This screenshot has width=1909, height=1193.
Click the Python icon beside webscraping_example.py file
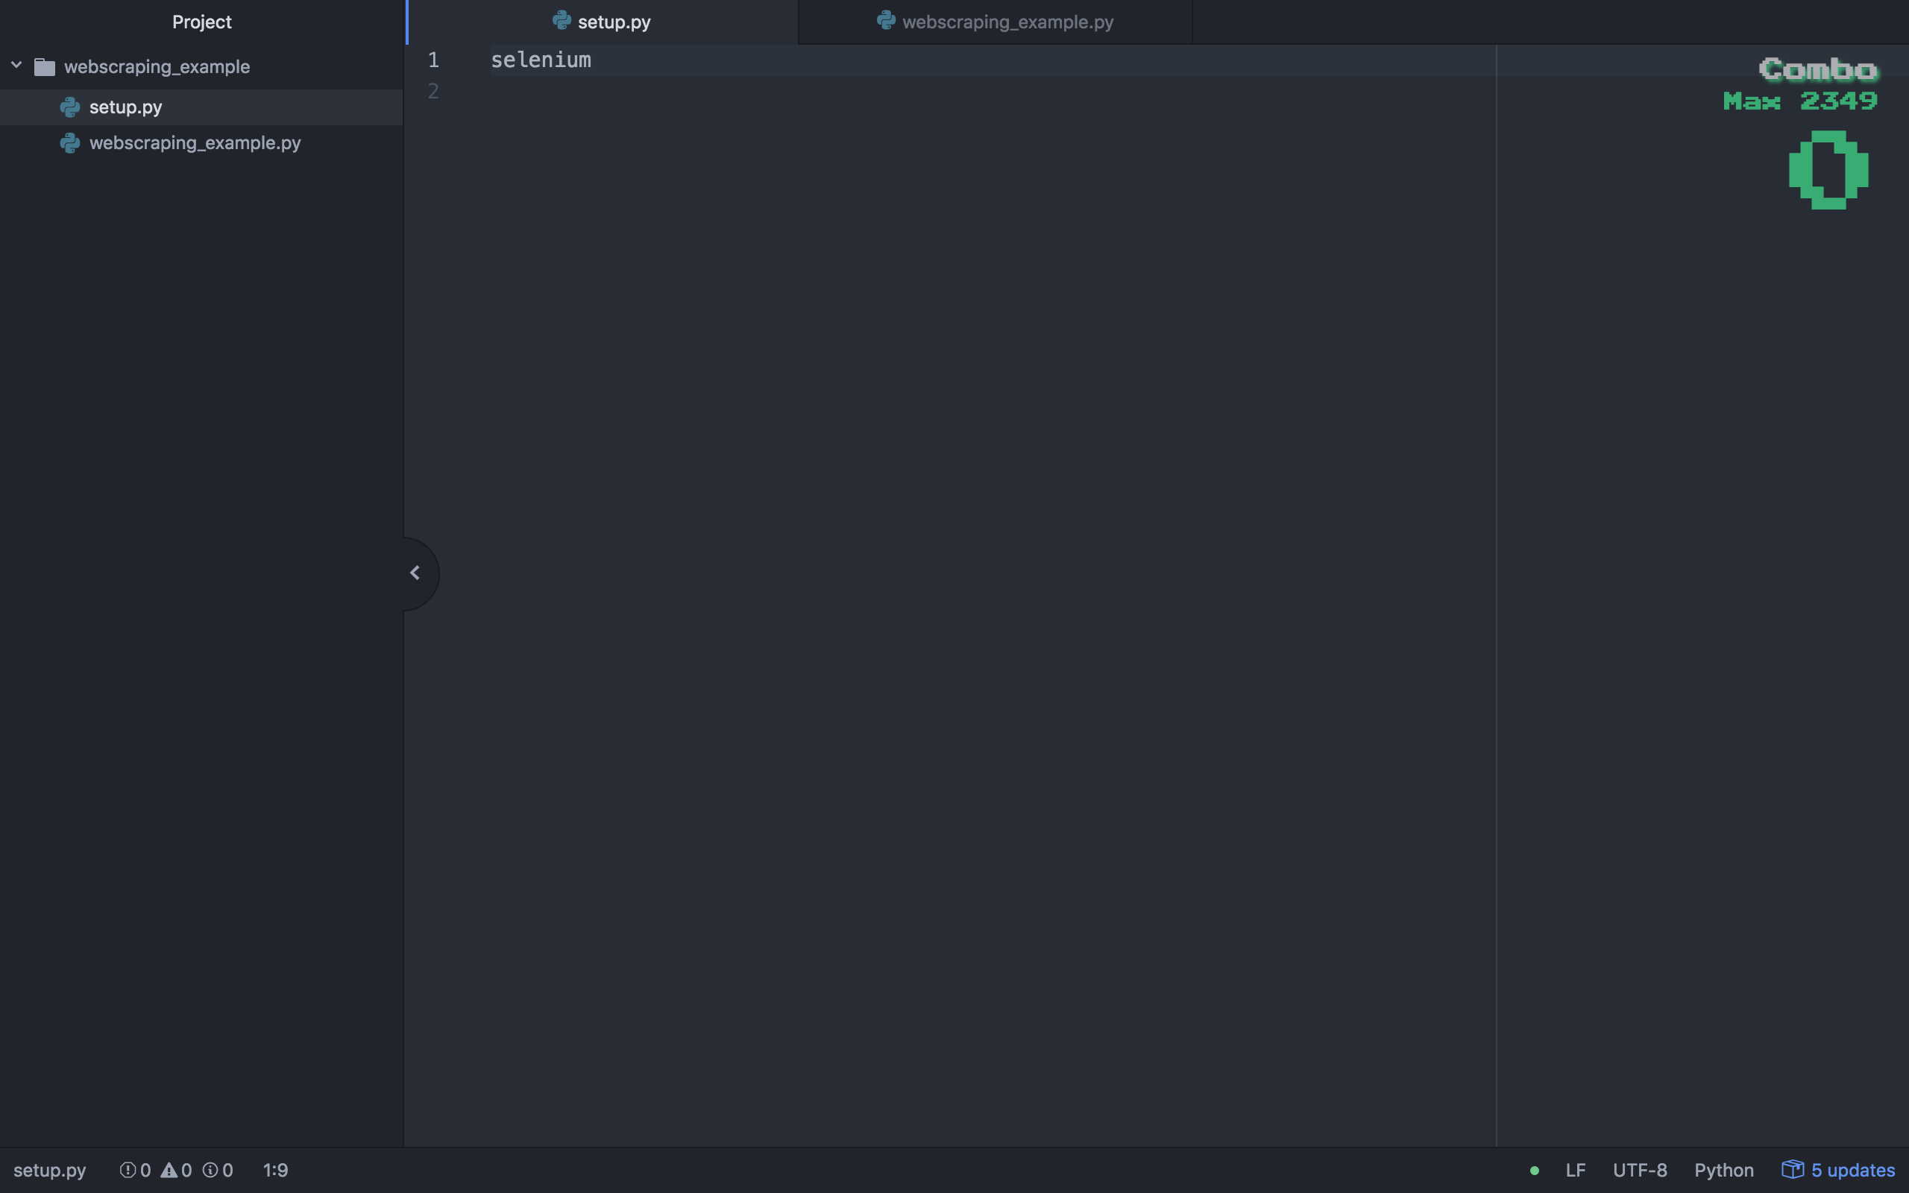click(69, 144)
